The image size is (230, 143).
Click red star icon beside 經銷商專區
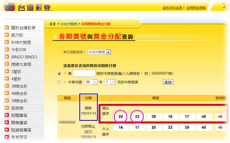7,130
